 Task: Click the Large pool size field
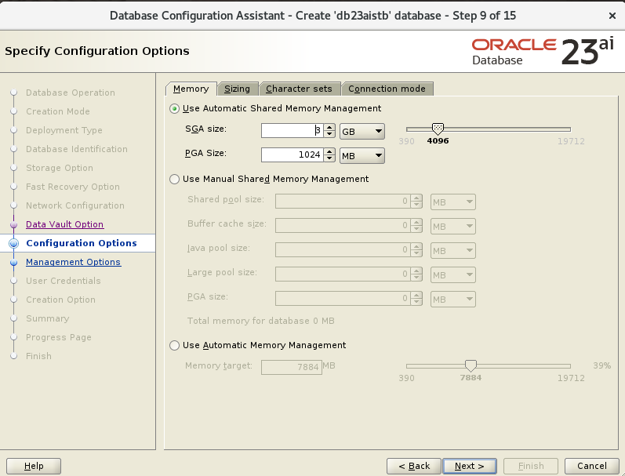343,274
